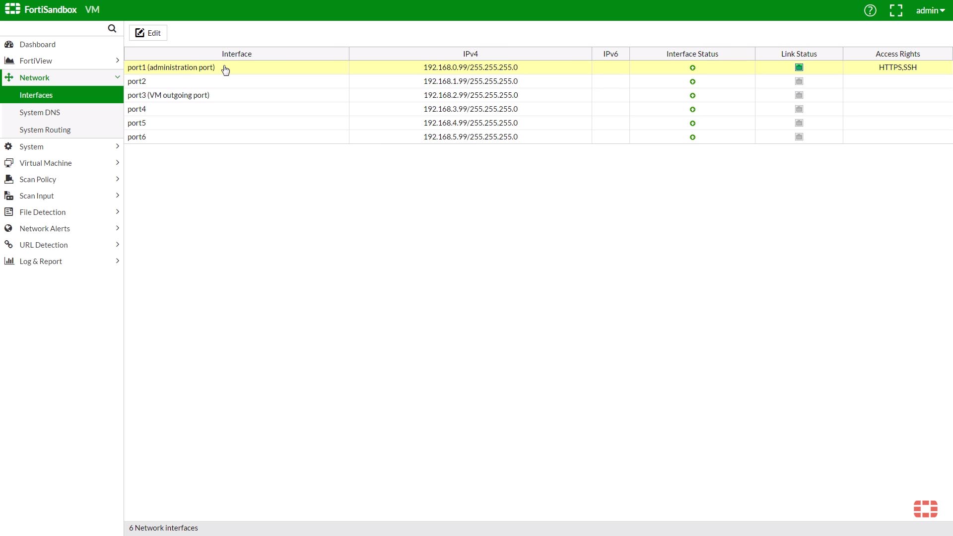Click port1 green link status icon
The image size is (953, 536).
[799, 67]
